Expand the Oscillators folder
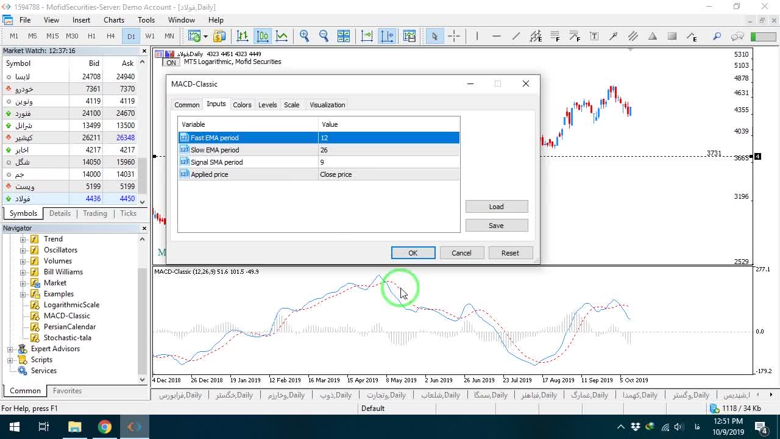The width and height of the screenshot is (780, 439). tap(23, 250)
